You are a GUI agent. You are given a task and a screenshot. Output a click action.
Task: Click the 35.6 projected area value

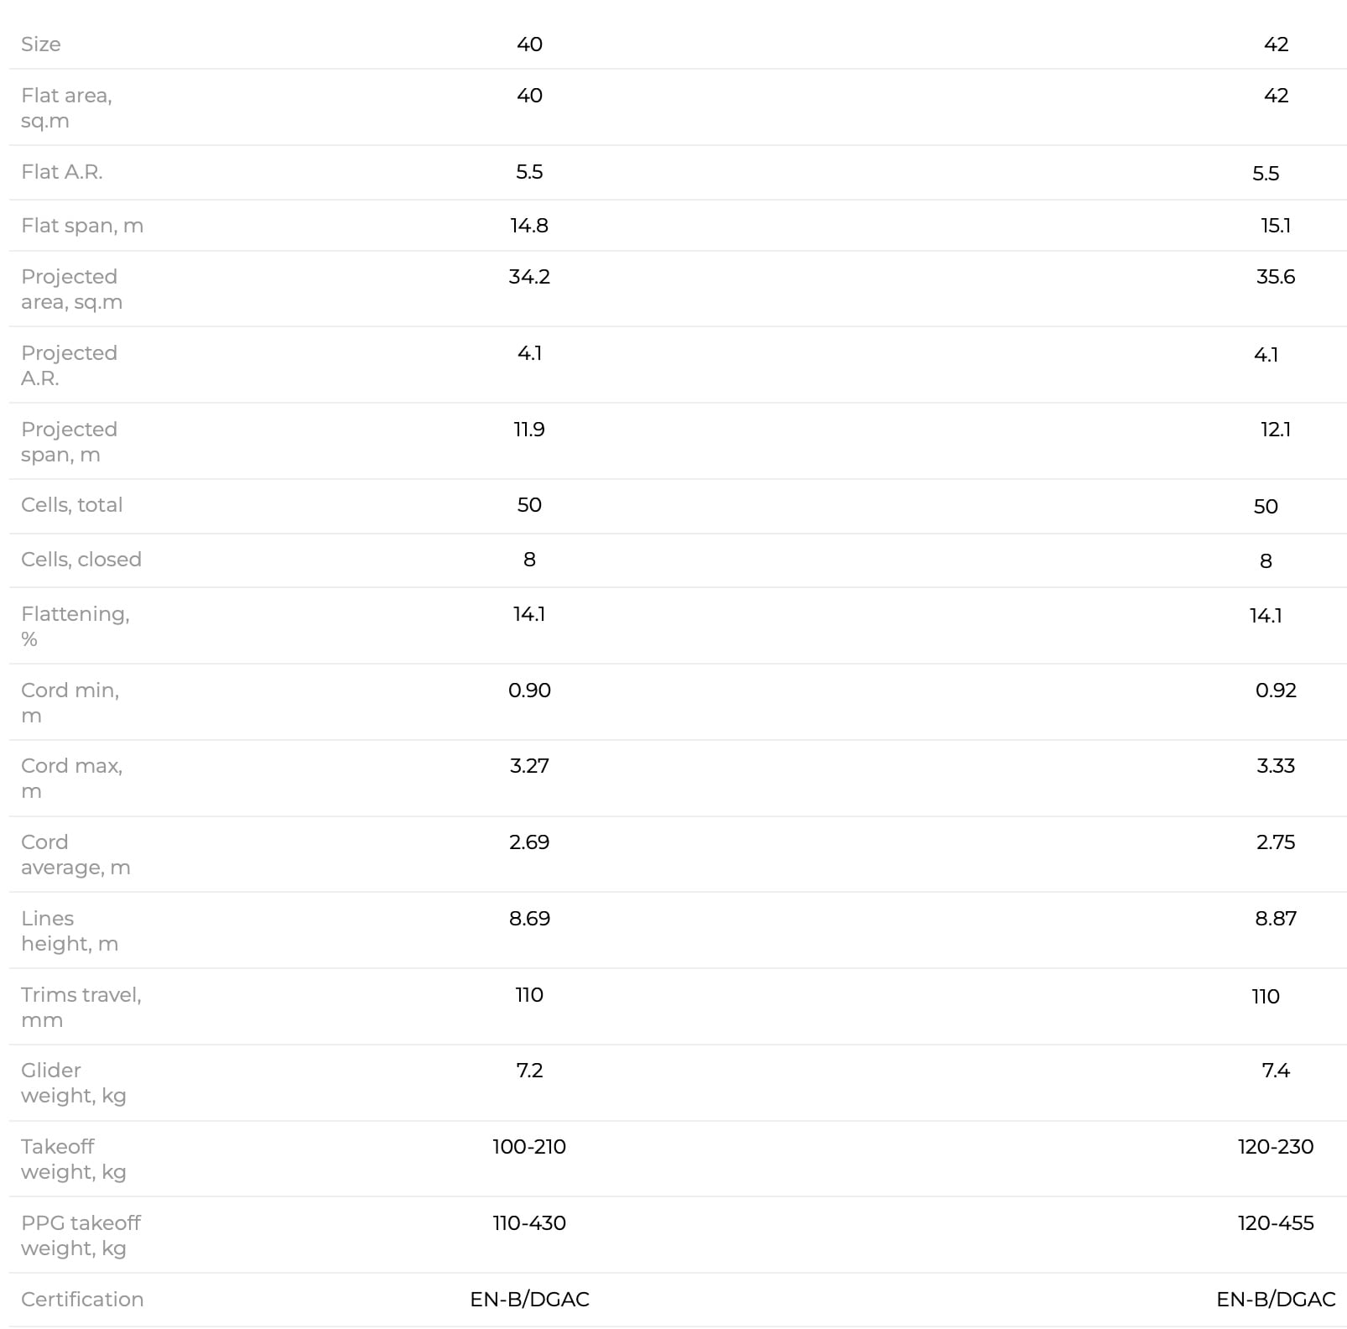[x=1276, y=277]
